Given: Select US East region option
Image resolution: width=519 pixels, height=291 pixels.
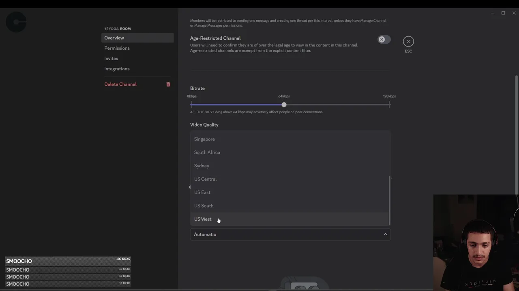Looking at the screenshot, I should click(202, 192).
